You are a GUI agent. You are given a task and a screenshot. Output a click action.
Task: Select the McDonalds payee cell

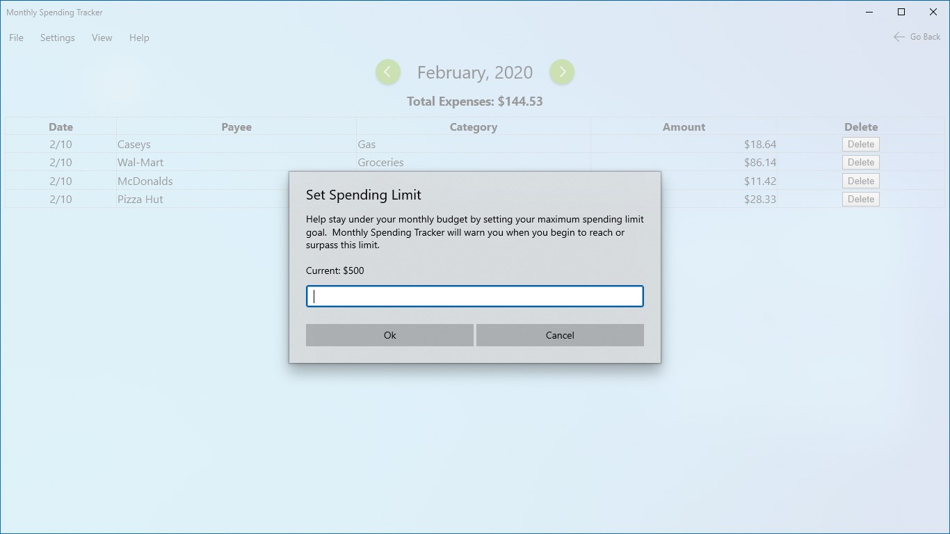pyautogui.click(x=236, y=181)
